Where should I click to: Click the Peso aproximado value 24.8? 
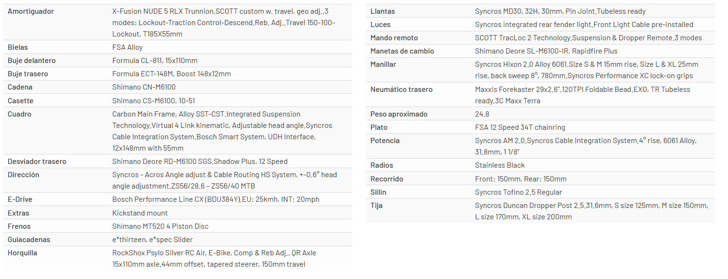tap(482, 114)
